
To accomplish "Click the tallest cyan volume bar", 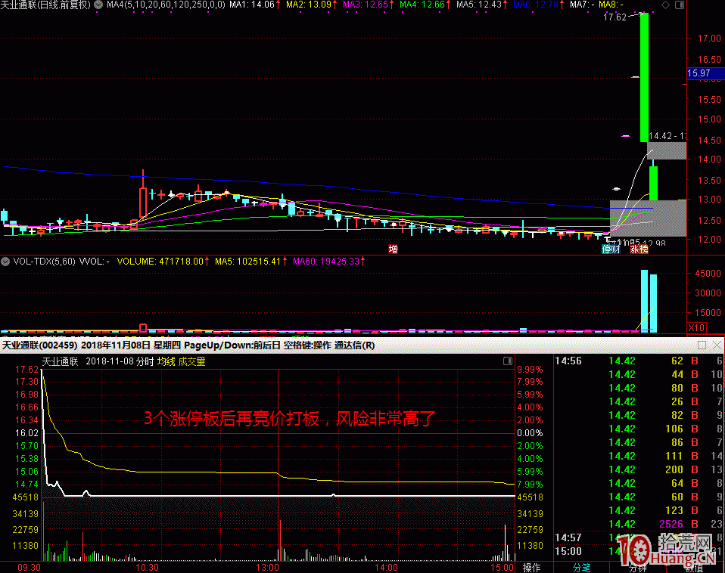I will click(644, 301).
